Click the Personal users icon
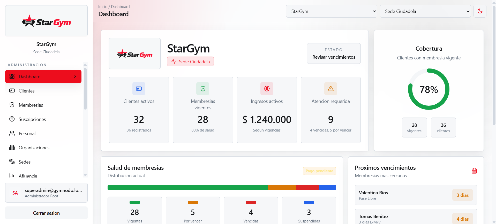 (12, 133)
